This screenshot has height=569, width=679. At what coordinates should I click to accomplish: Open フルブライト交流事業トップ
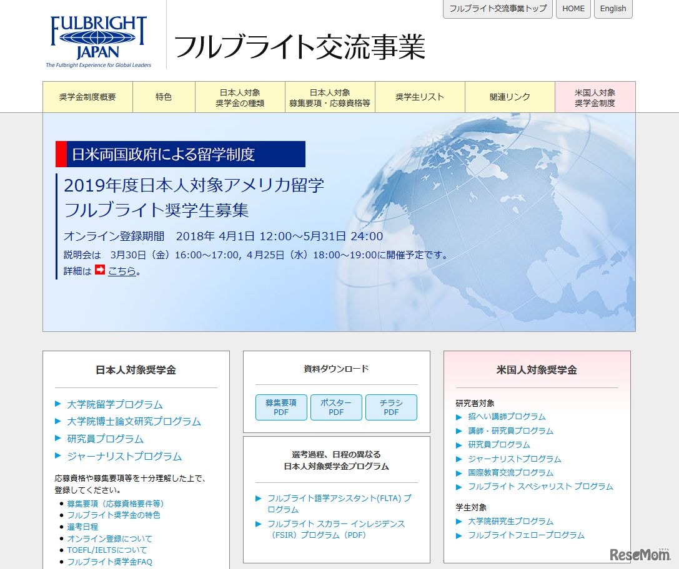click(497, 9)
